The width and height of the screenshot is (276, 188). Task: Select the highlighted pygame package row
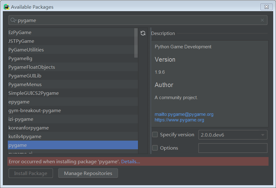point(73,145)
